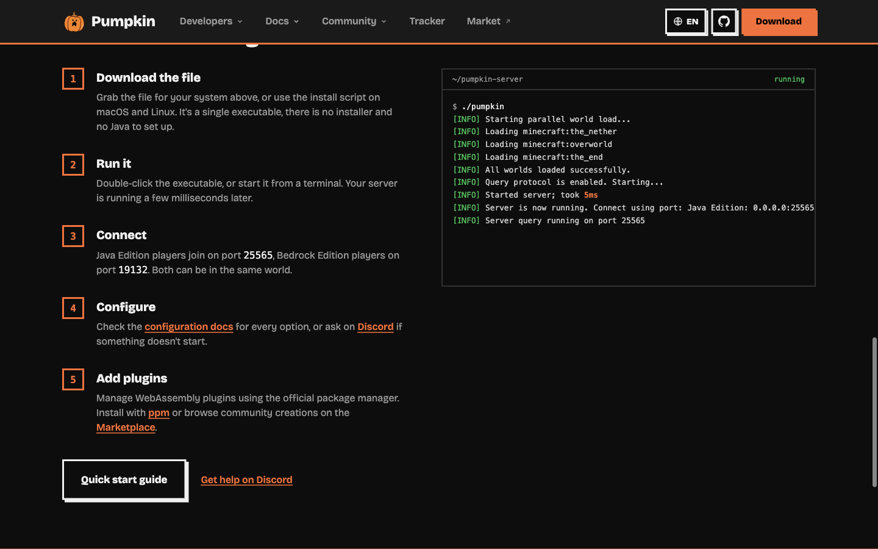This screenshot has height=549, width=878.
Task: Click the green running status label
Action: pos(789,79)
